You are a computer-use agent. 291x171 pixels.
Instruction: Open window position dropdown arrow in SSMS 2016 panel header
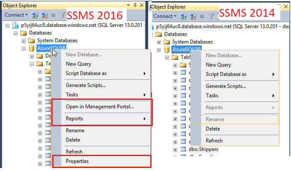[x=128, y=5]
